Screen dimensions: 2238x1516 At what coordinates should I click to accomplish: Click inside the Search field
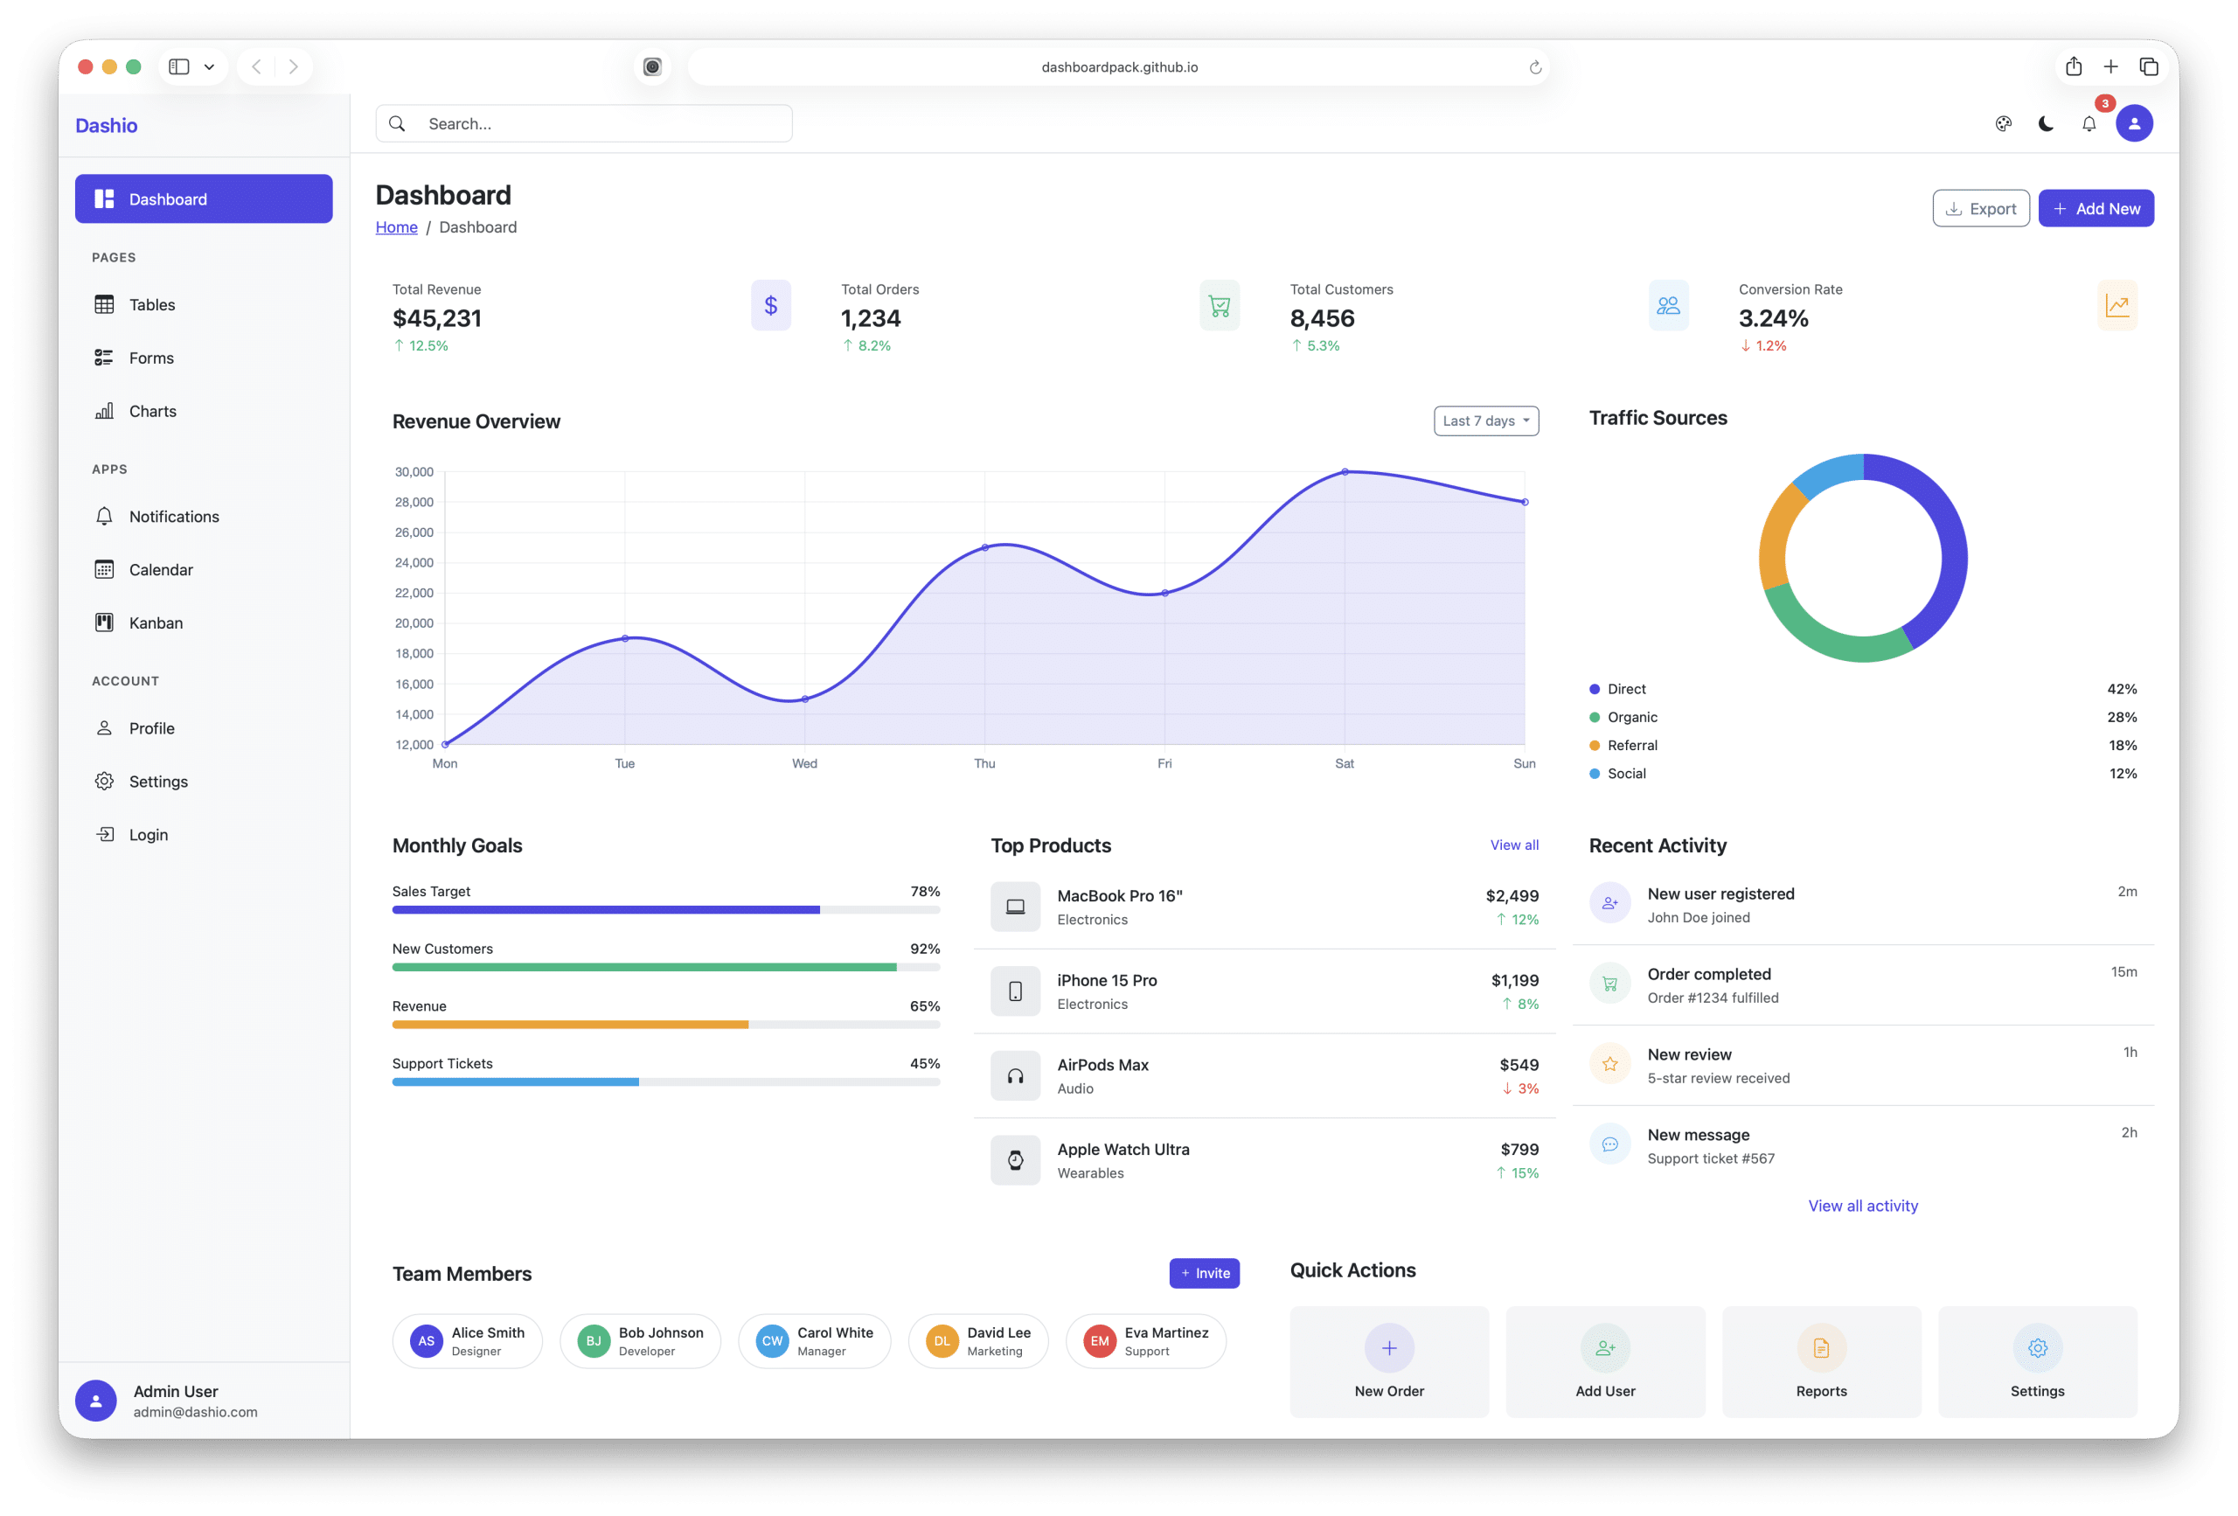pyautogui.click(x=584, y=123)
